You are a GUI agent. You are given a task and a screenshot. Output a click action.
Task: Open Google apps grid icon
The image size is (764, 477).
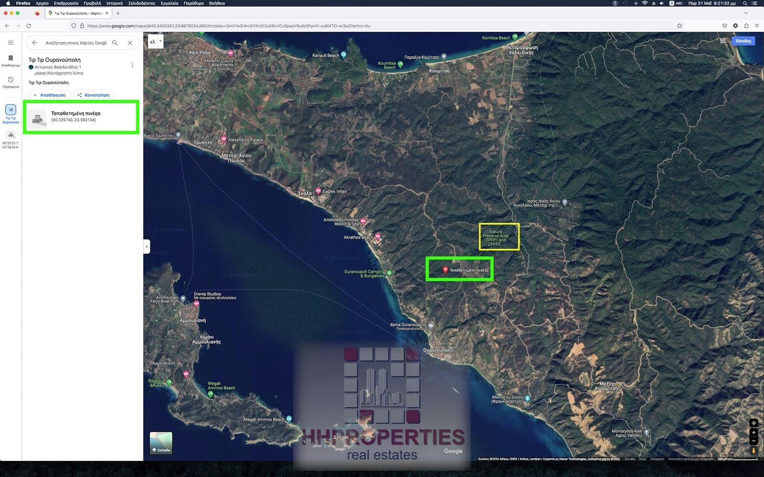pyautogui.click(x=722, y=41)
